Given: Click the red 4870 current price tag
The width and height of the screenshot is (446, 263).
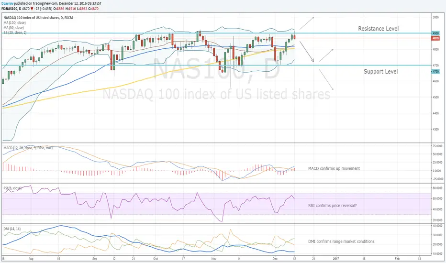Looking at the screenshot, I should [435, 38].
